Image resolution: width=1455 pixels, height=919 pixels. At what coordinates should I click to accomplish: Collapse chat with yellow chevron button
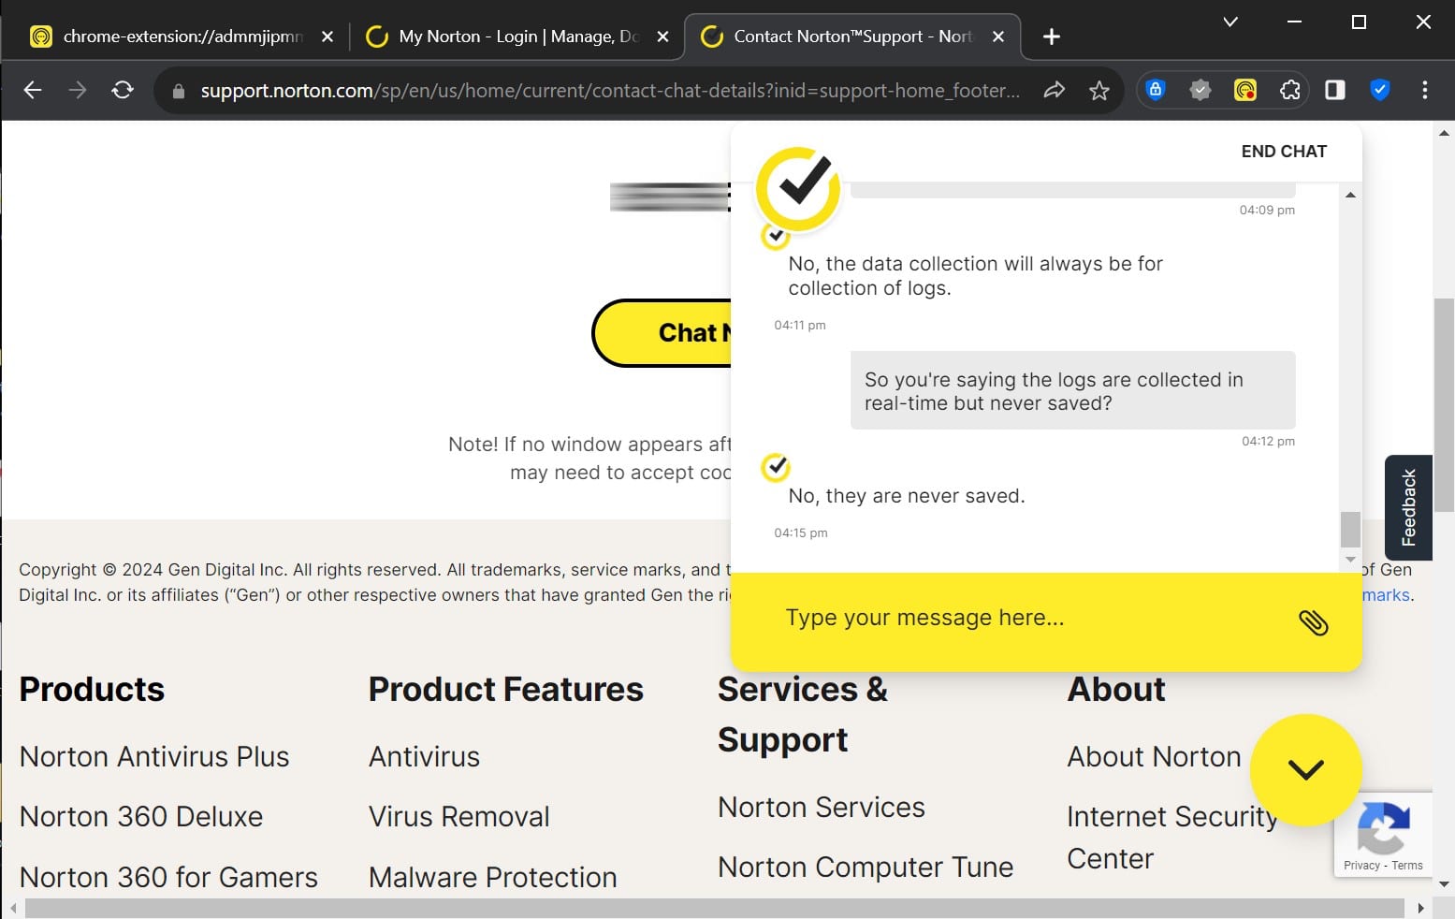point(1305,769)
